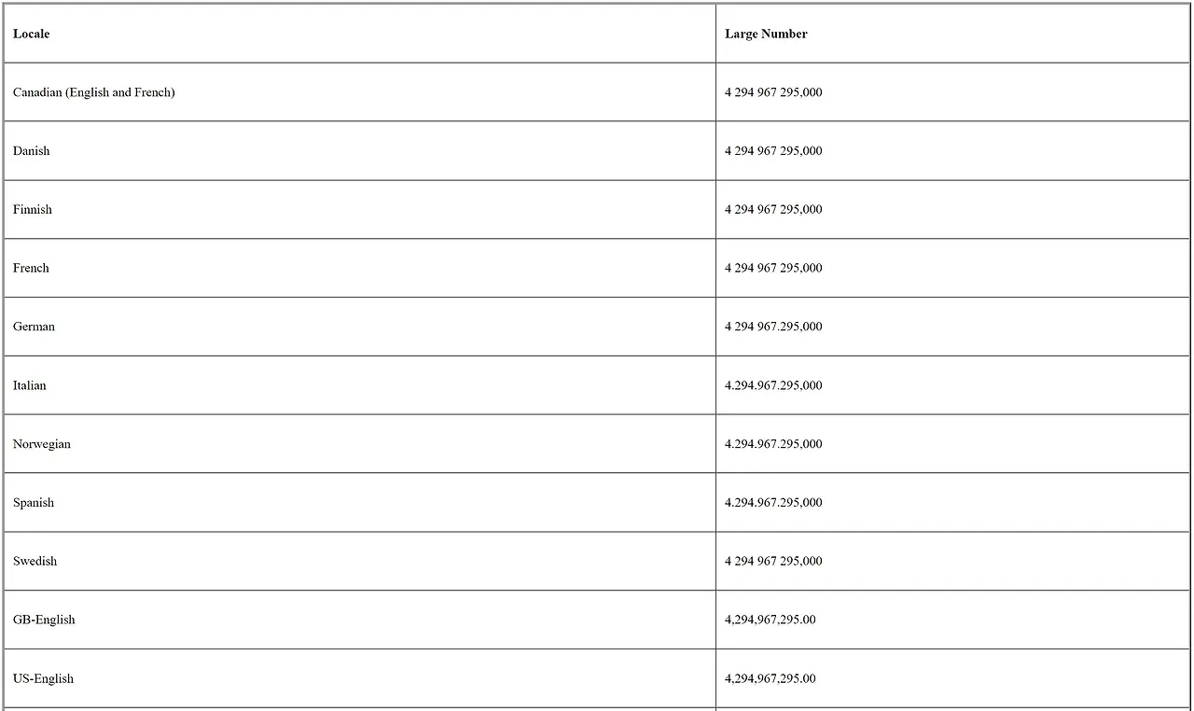Viewport: 1194px width, 711px height.
Task: Select the German locale text
Action: pyautogui.click(x=34, y=327)
